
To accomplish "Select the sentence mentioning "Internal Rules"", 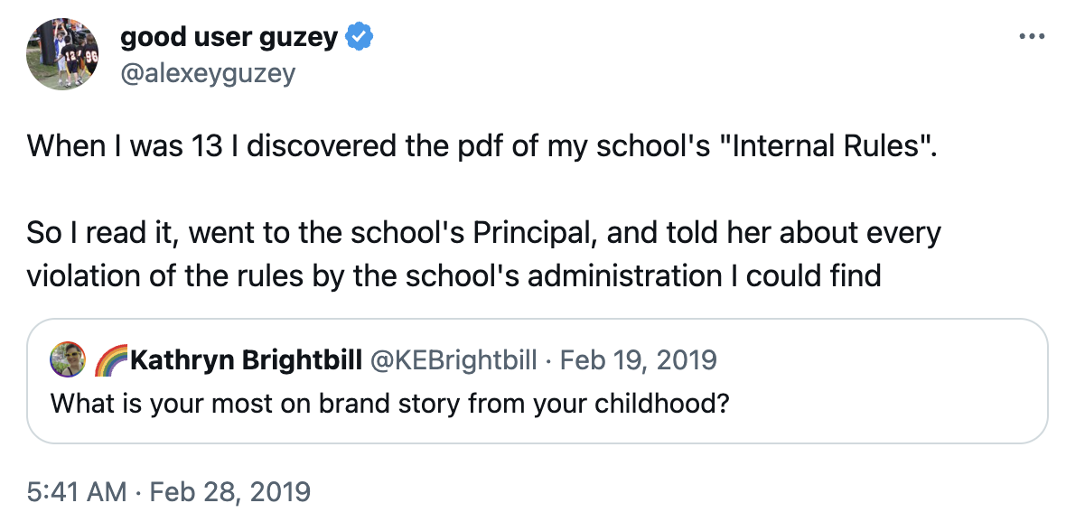I will tap(477, 146).
